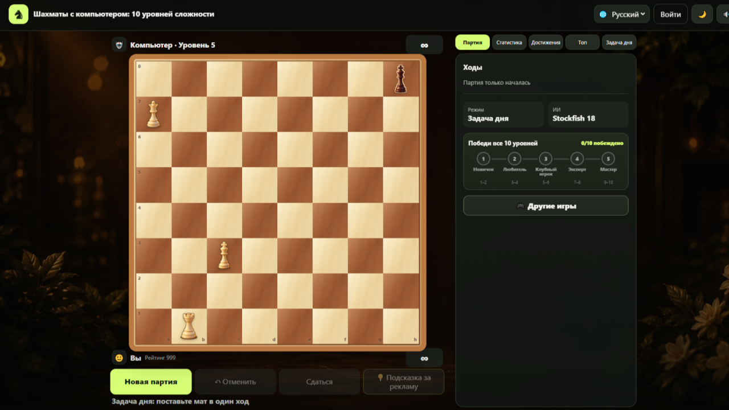Select the white rook on b1
This screenshot has height=410, width=729.
[x=189, y=326]
